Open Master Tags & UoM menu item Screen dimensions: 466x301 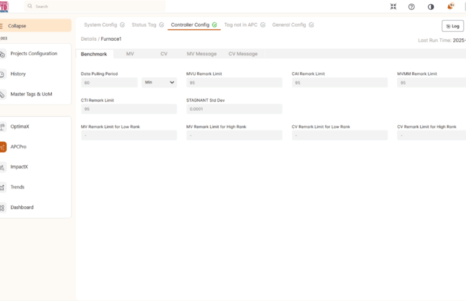coord(31,94)
